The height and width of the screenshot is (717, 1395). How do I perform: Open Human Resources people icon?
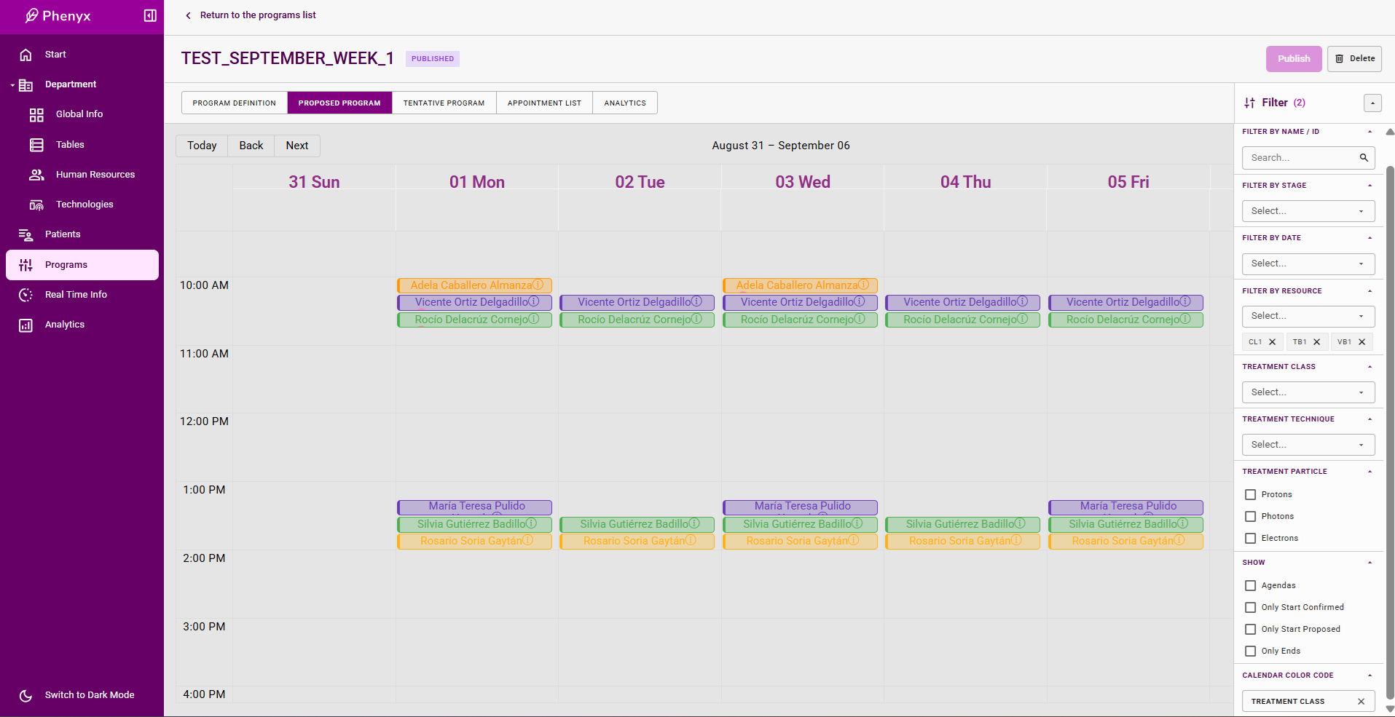[36, 175]
